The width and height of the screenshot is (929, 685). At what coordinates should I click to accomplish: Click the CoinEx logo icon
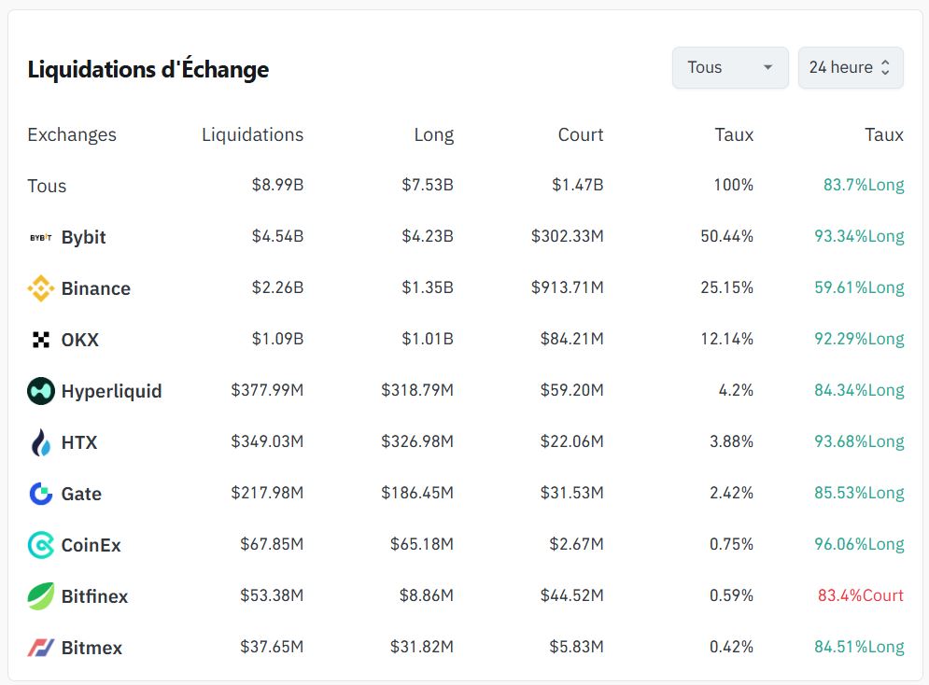coord(41,546)
